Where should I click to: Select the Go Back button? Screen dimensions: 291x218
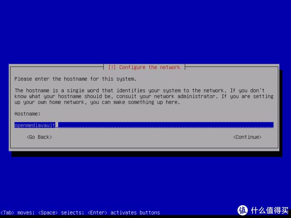pos(39,137)
